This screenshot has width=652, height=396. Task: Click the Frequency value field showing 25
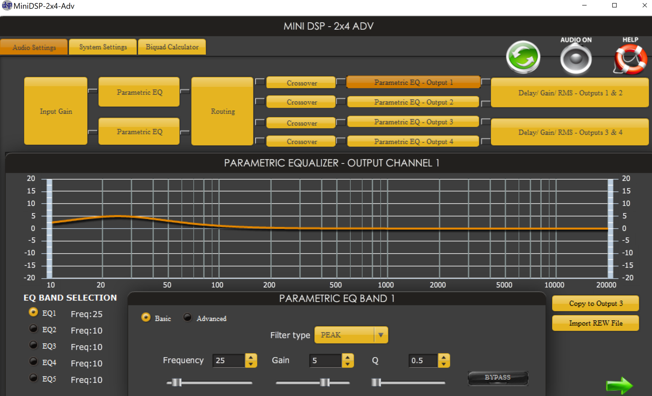[229, 361]
